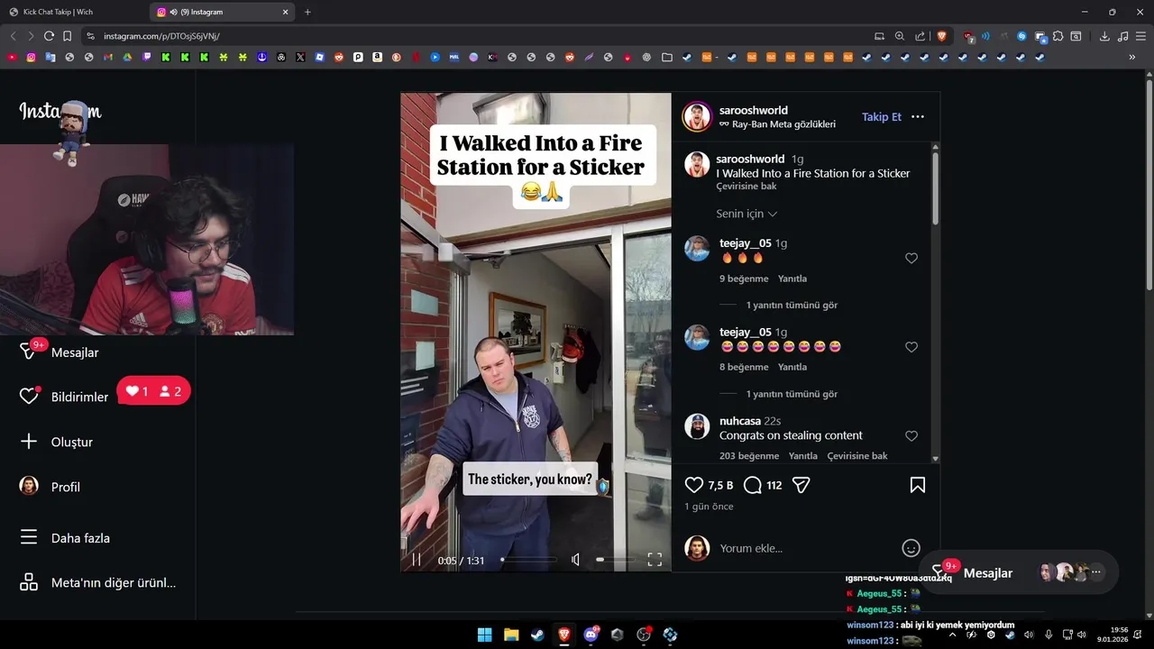The height and width of the screenshot is (649, 1154).
Task: Reply to teejay__05's fire emoji comment
Action: pyautogui.click(x=792, y=279)
